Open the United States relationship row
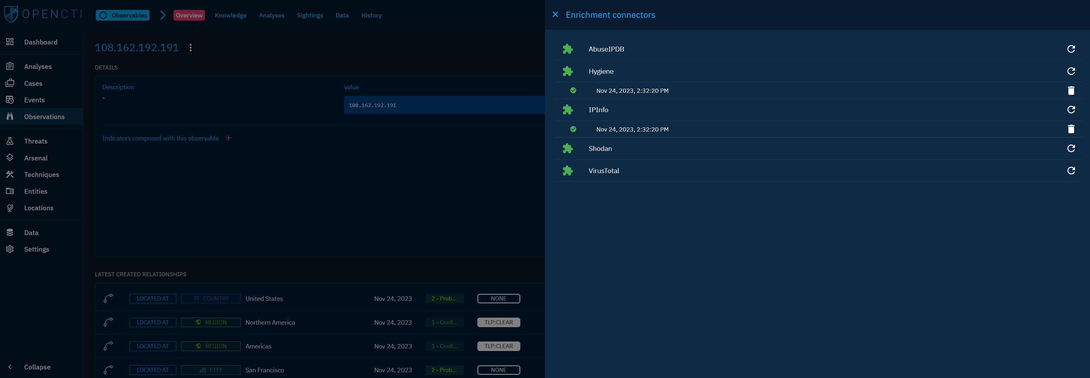 click(x=264, y=299)
